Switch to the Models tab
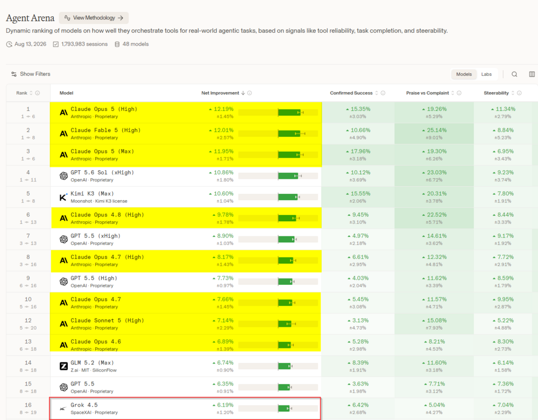Viewport: 538px width, 420px height. coord(464,74)
